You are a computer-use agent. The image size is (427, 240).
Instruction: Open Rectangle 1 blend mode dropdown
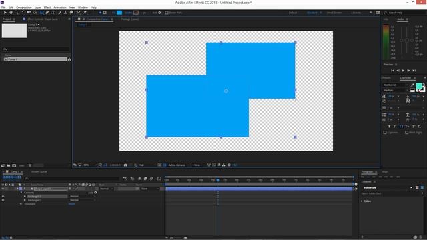click(x=83, y=200)
